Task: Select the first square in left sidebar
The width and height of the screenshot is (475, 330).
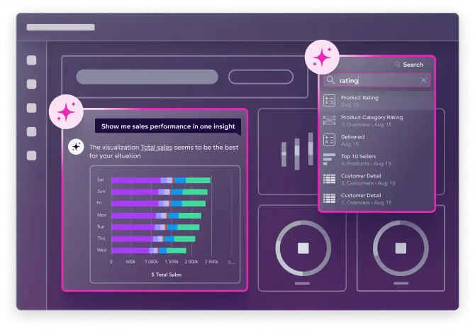Action: click(x=31, y=60)
